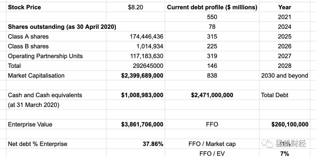Select the 2030 and beyond year cell

click(x=284, y=75)
